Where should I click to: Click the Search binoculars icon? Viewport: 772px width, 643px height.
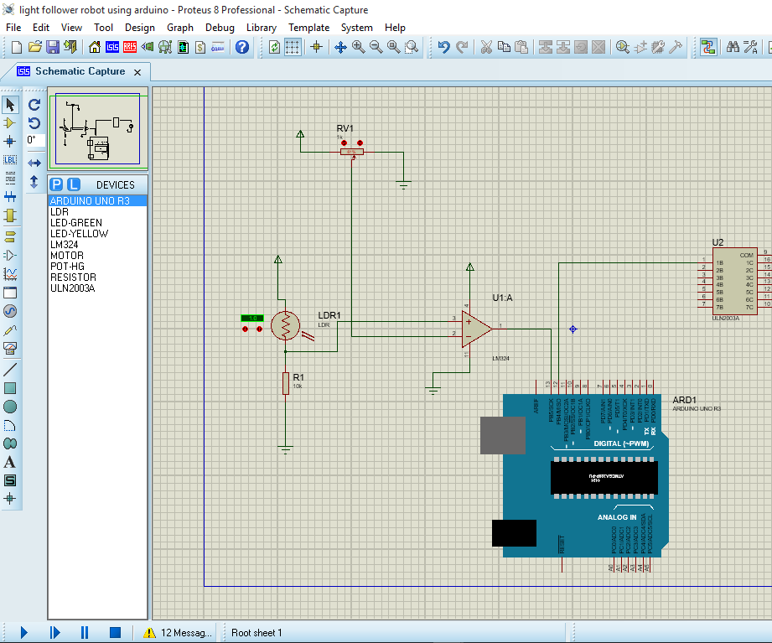733,47
